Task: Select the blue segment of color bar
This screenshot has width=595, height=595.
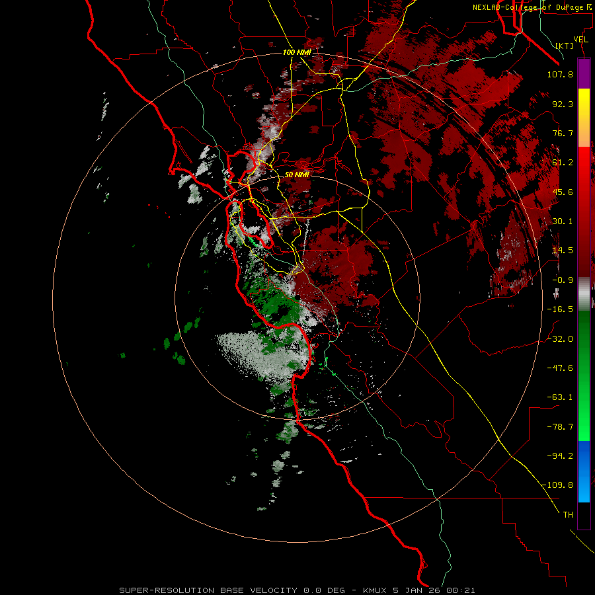Action: tap(584, 471)
